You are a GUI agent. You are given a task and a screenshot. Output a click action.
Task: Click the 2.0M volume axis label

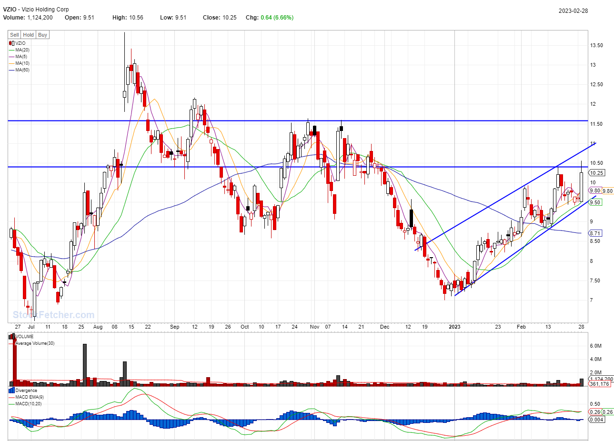click(595, 372)
